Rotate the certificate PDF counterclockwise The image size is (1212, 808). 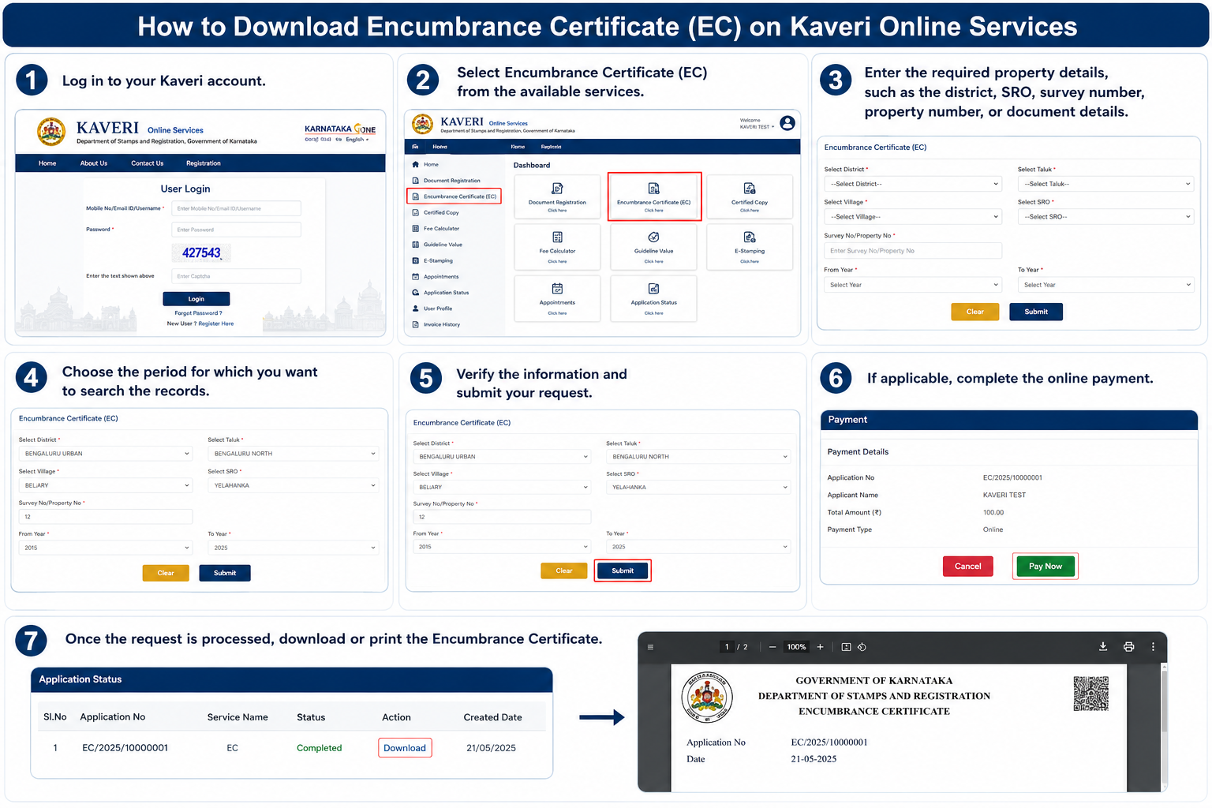[x=862, y=647]
